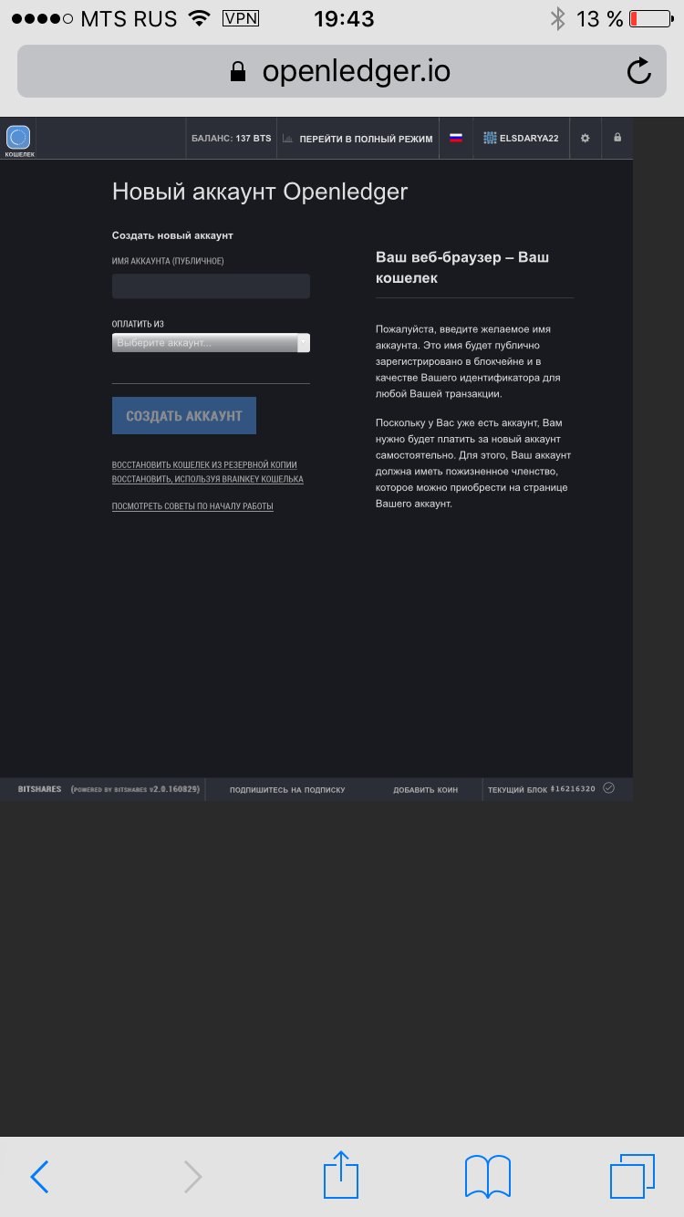Open Safari share sheet icon
The width and height of the screenshot is (684, 1217).
click(x=342, y=1174)
